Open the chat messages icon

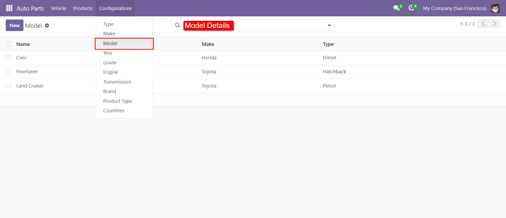point(396,8)
